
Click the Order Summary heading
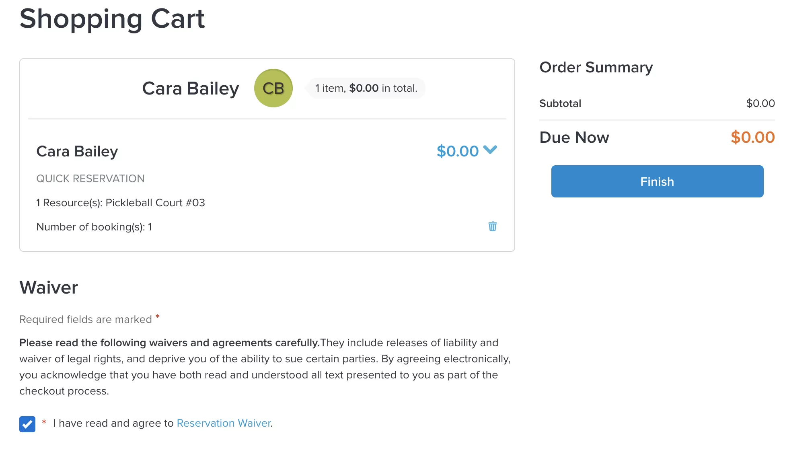click(596, 67)
